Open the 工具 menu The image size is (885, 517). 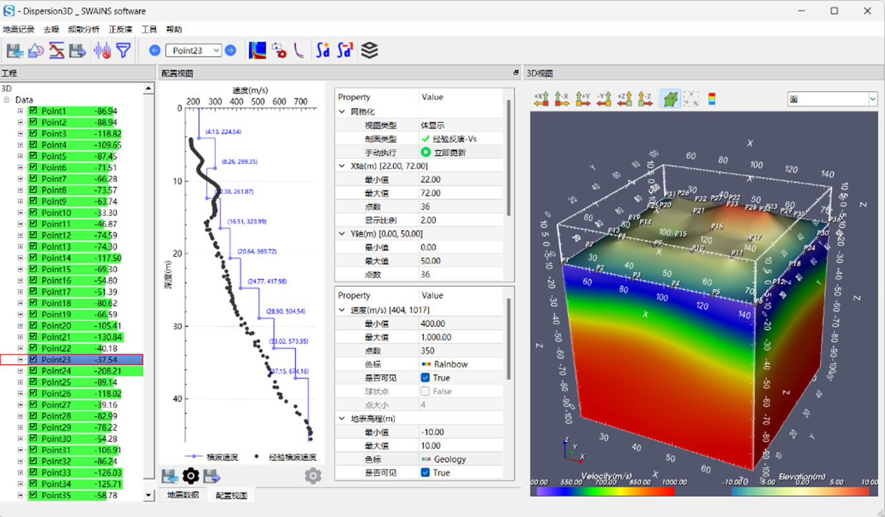pos(149,30)
